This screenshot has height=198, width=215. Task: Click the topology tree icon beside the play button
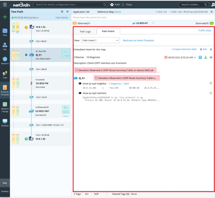coord(206,57)
